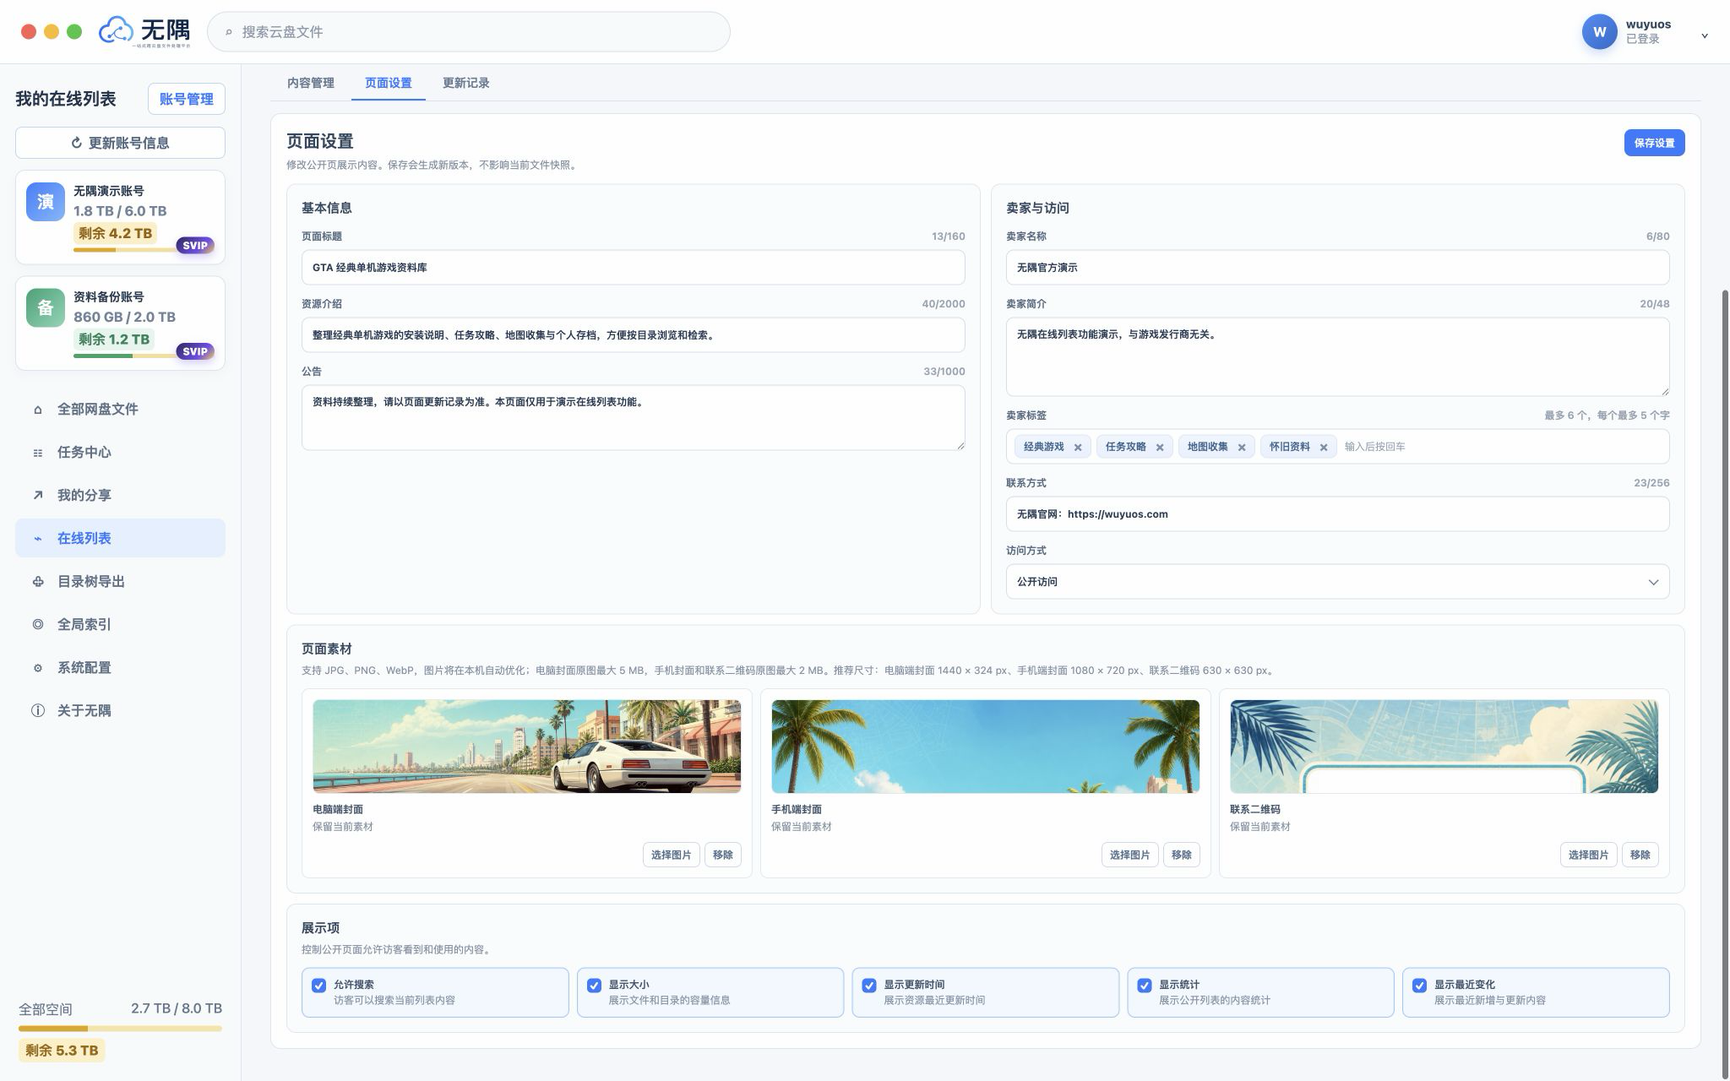Click the SVIP badge on 资料备份账号
The height and width of the screenshot is (1081, 1730).
click(195, 351)
